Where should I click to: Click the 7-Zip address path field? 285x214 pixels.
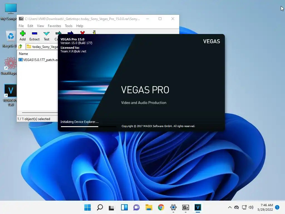click(x=42, y=47)
